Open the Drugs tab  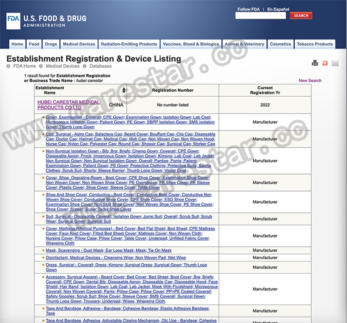(51, 44)
